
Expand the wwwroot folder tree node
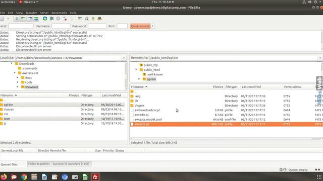pos(18,87)
